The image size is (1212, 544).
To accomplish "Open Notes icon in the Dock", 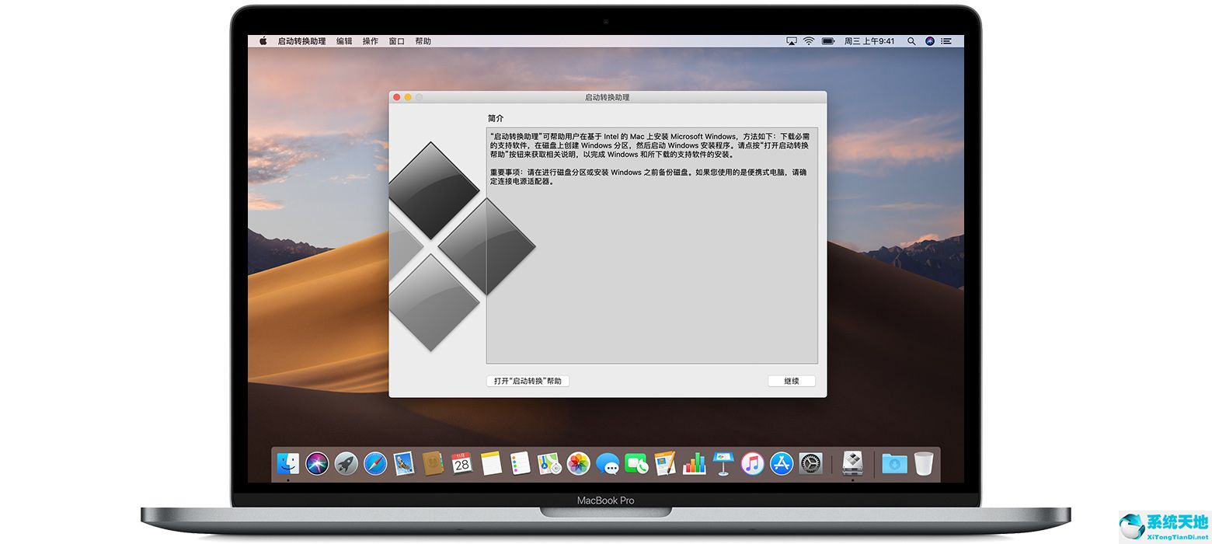I will point(491,464).
